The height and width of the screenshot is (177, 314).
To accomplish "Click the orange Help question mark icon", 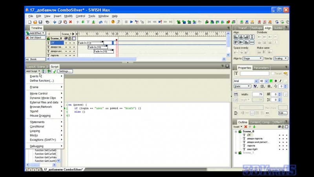I will [x=113, y=22].
